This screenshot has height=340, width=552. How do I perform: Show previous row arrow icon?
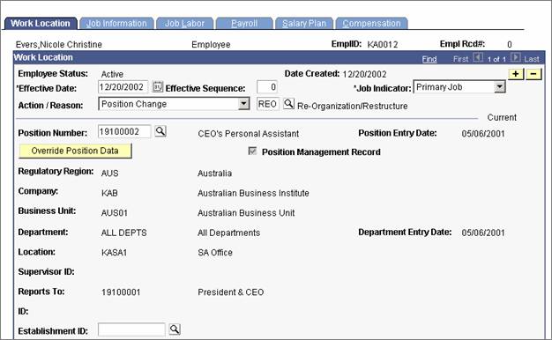pyautogui.click(x=478, y=57)
